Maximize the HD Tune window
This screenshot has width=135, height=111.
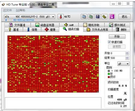click(x=119, y=4)
